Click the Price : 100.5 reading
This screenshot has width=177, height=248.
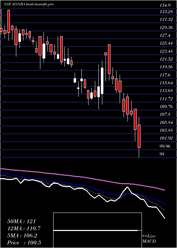[24, 243]
